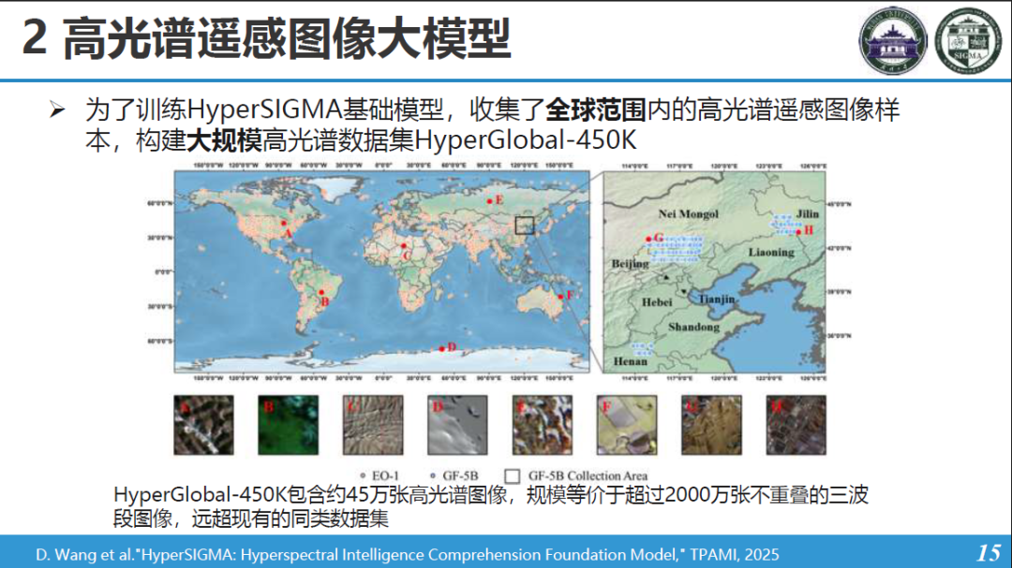Click the Shandong label on inset map
1012x568 pixels.
coord(693,327)
